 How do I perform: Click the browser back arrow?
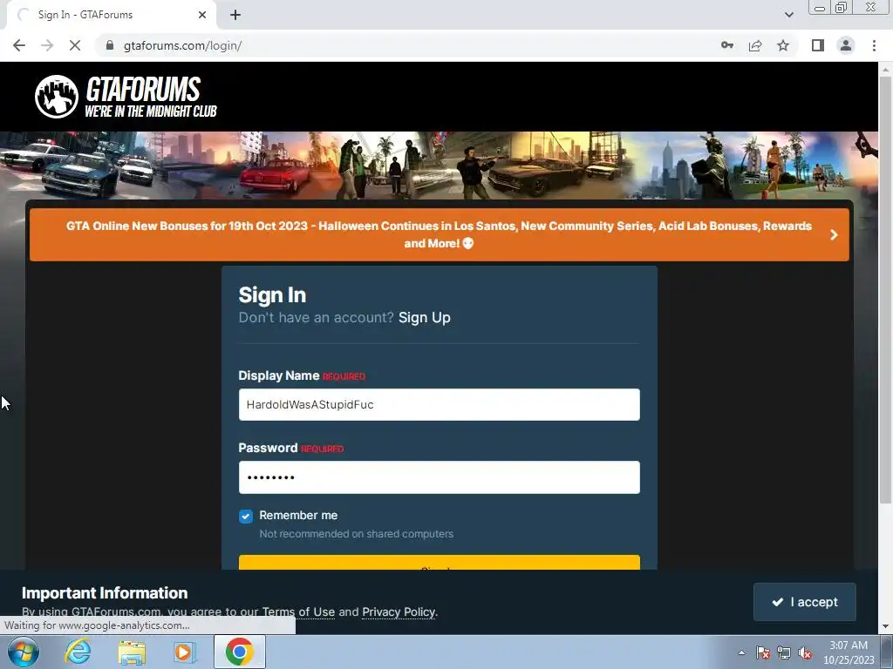pyautogui.click(x=19, y=45)
